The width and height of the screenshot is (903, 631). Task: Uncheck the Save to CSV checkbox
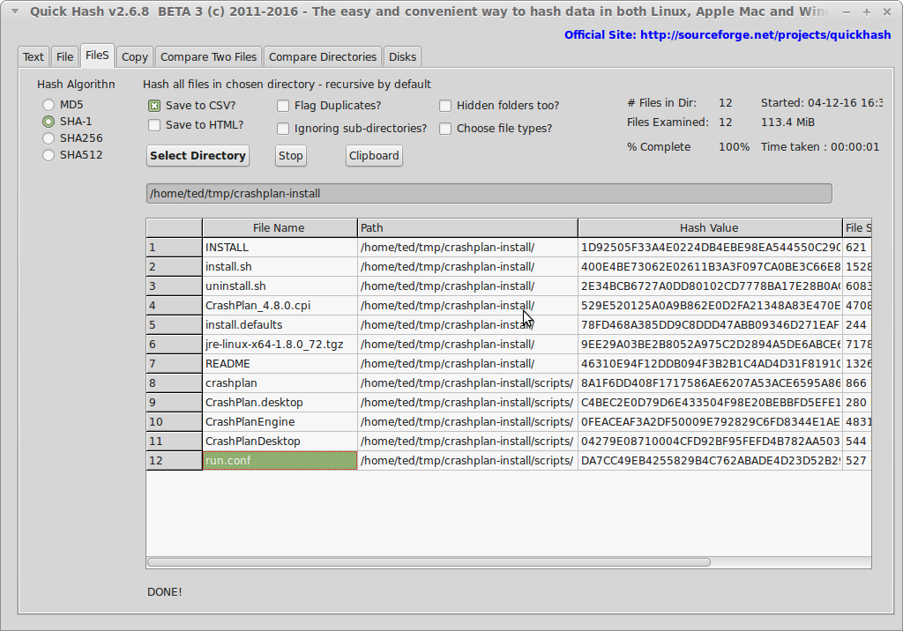(x=154, y=106)
